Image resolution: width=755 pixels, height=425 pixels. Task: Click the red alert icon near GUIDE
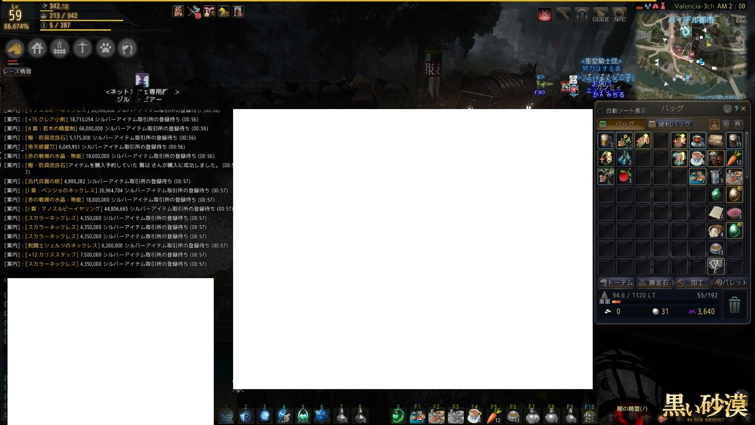click(x=545, y=15)
